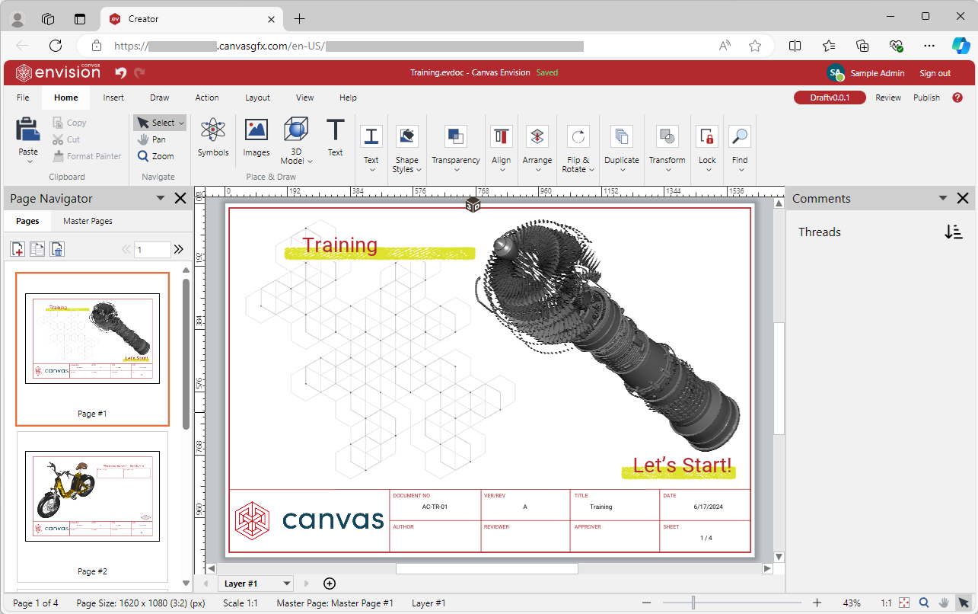Add a new page in Page Navigator
Image resolution: width=978 pixels, height=614 pixels.
[x=18, y=249]
